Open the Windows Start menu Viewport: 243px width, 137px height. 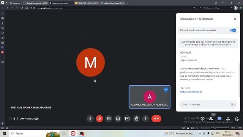(4, 134)
